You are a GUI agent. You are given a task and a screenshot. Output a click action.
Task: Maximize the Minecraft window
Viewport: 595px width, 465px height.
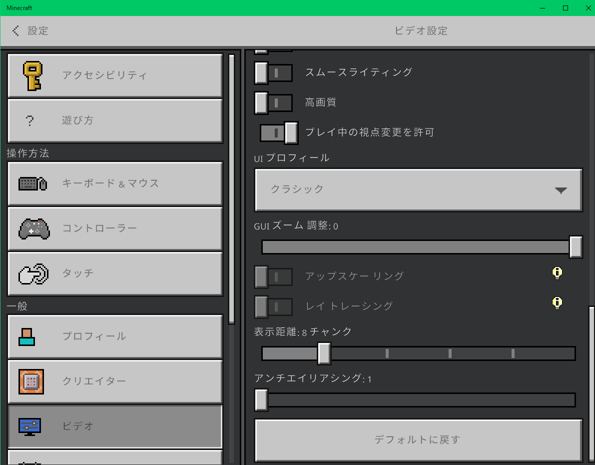(x=566, y=8)
